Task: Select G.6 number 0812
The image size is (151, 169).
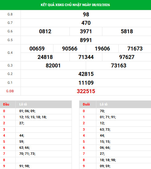Action: (45, 31)
